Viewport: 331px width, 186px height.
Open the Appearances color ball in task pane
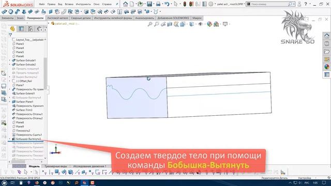(327, 67)
